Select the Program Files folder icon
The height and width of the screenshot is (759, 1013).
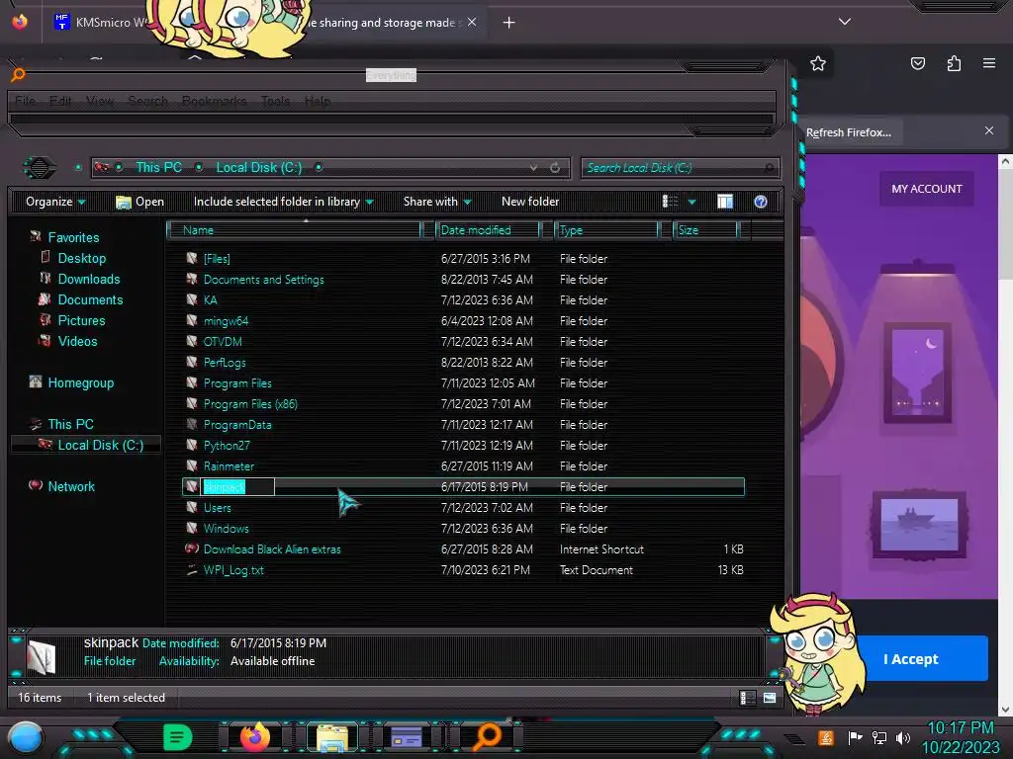pos(192,382)
